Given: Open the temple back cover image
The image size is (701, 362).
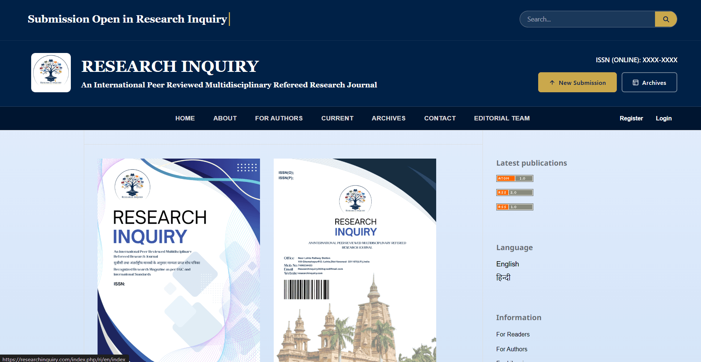Looking at the screenshot, I should [x=355, y=260].
